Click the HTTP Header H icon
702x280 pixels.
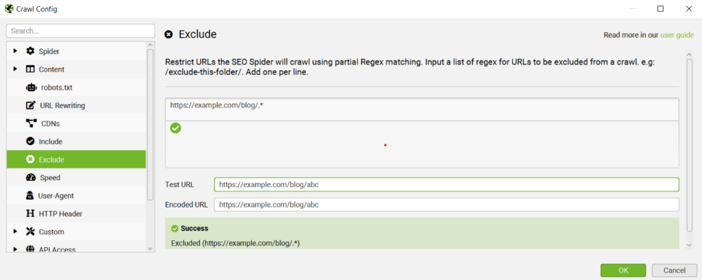tap(30, 214)
